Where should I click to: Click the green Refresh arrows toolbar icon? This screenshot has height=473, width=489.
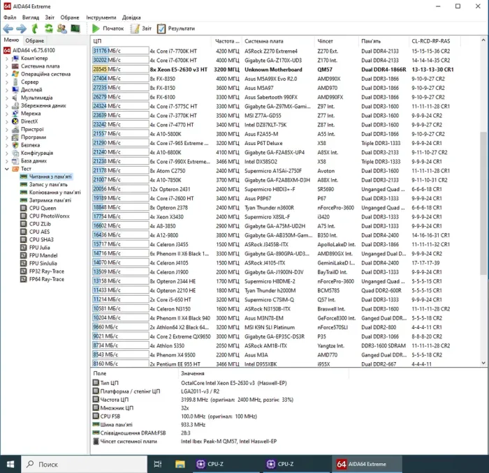pyautogui.click(x=49, y=29)
